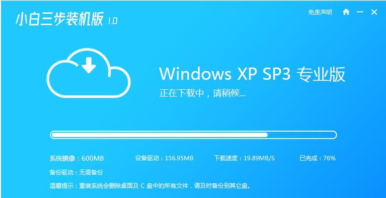This screenshot has height=198, width=386.
Task: Click the 小白三步装机版 app title
Action: pos(60,19)
